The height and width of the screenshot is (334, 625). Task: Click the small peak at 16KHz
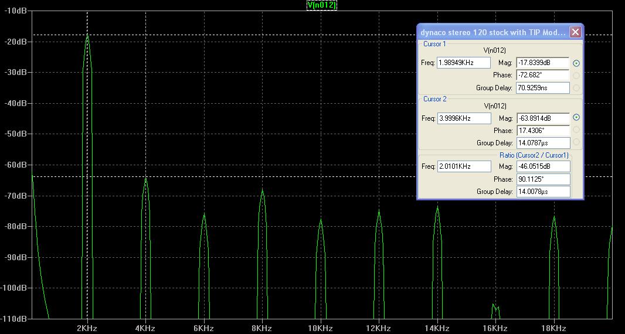pyautogui.click(x=495, y=307)
